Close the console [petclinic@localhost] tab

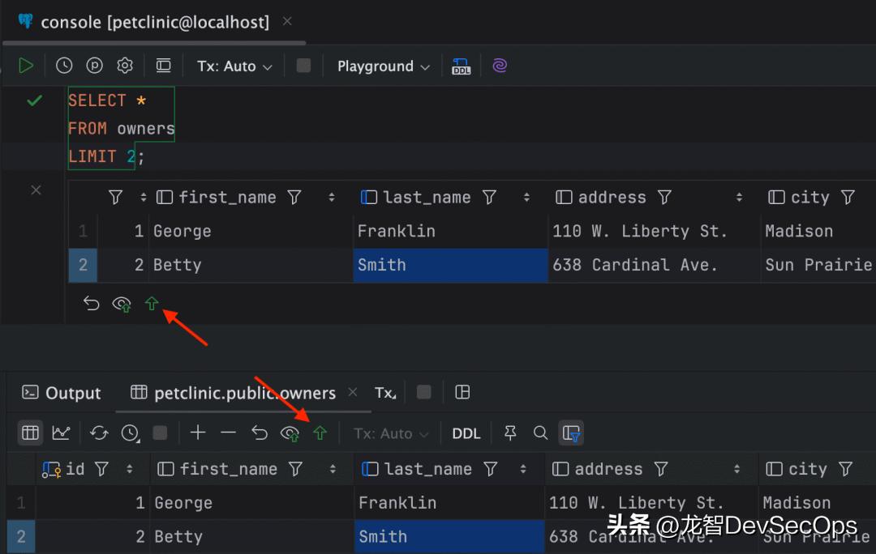tap(287, 21)
